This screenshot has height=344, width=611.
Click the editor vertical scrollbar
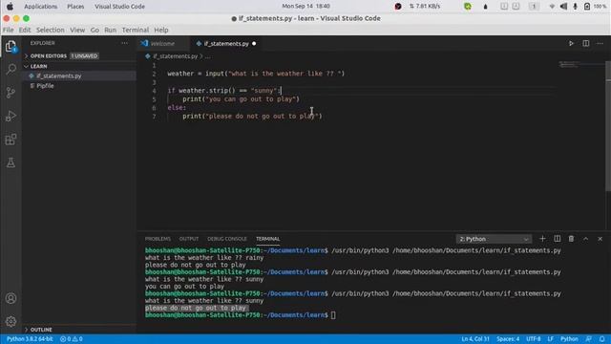tap(608, 126)
